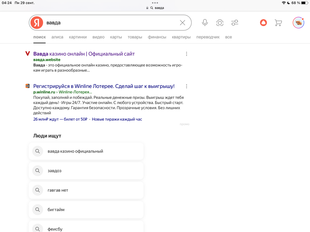
Task: Select the поиск tab
Action: click(x=40, y=37)
